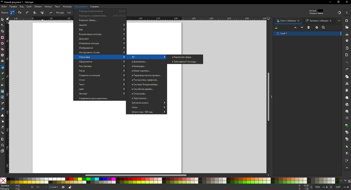Image resolution: width=351 pixels, height=190 pixels.
Task: Click the Print icon
Action: tap(347, 40)
